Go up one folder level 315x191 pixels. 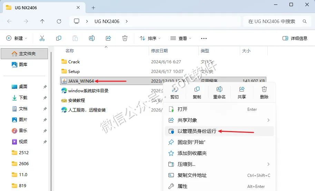click(42, 21)
